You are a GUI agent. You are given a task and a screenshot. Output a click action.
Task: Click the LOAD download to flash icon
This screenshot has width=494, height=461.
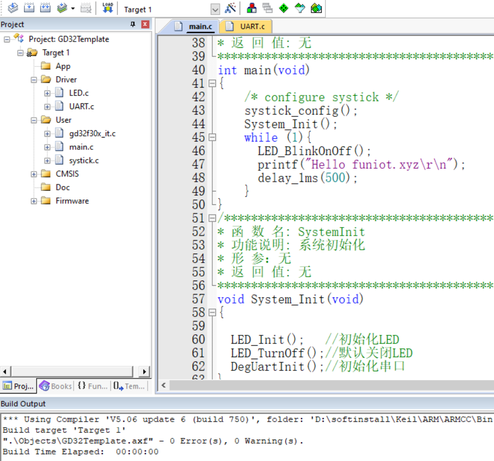pyautogui.click(x=107, y=8)
